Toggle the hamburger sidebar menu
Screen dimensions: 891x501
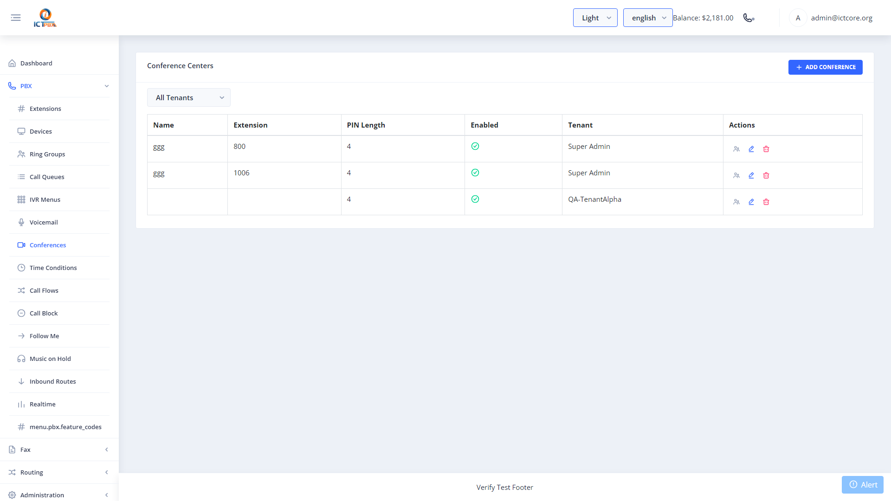click(x=16, y=18)
